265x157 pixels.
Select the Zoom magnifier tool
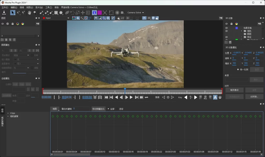pos(35,12)
